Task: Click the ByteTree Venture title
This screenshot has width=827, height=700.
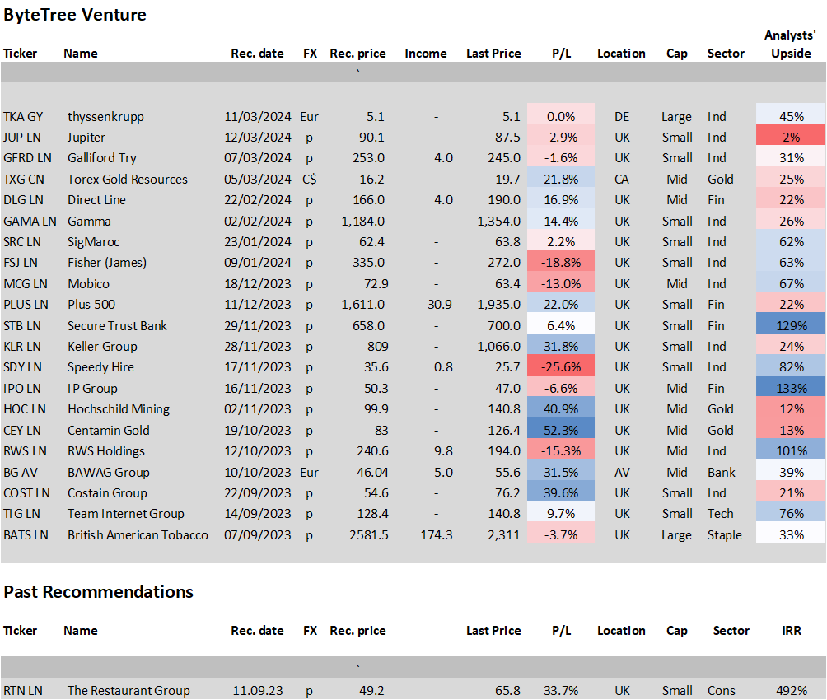Action: click(x=75, y=15)
